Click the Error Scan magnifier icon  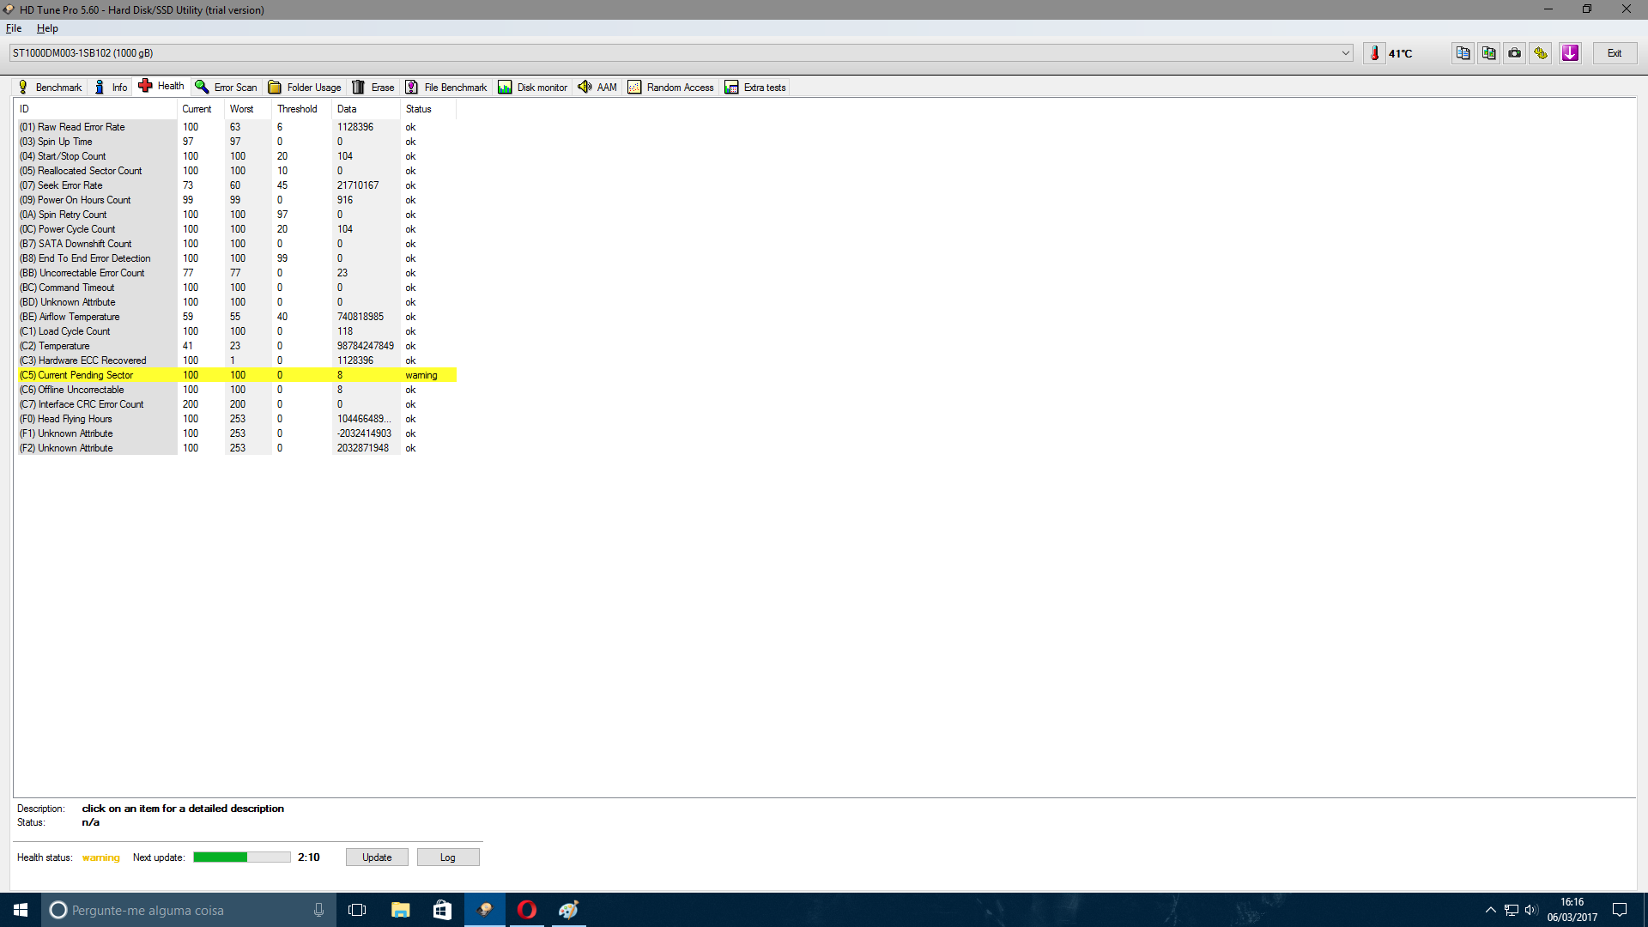point(202,87)
